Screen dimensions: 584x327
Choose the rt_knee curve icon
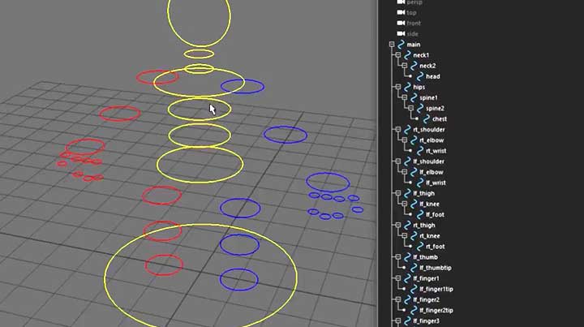coord(414,236)
